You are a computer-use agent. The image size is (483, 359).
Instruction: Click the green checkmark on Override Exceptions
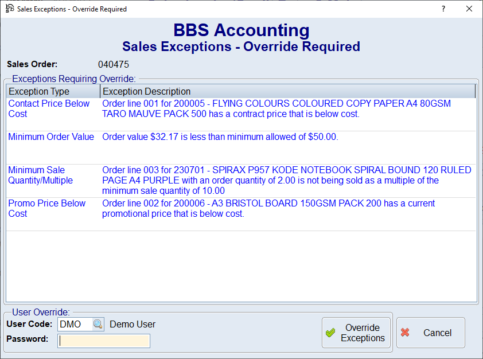(x=330, y=333)
